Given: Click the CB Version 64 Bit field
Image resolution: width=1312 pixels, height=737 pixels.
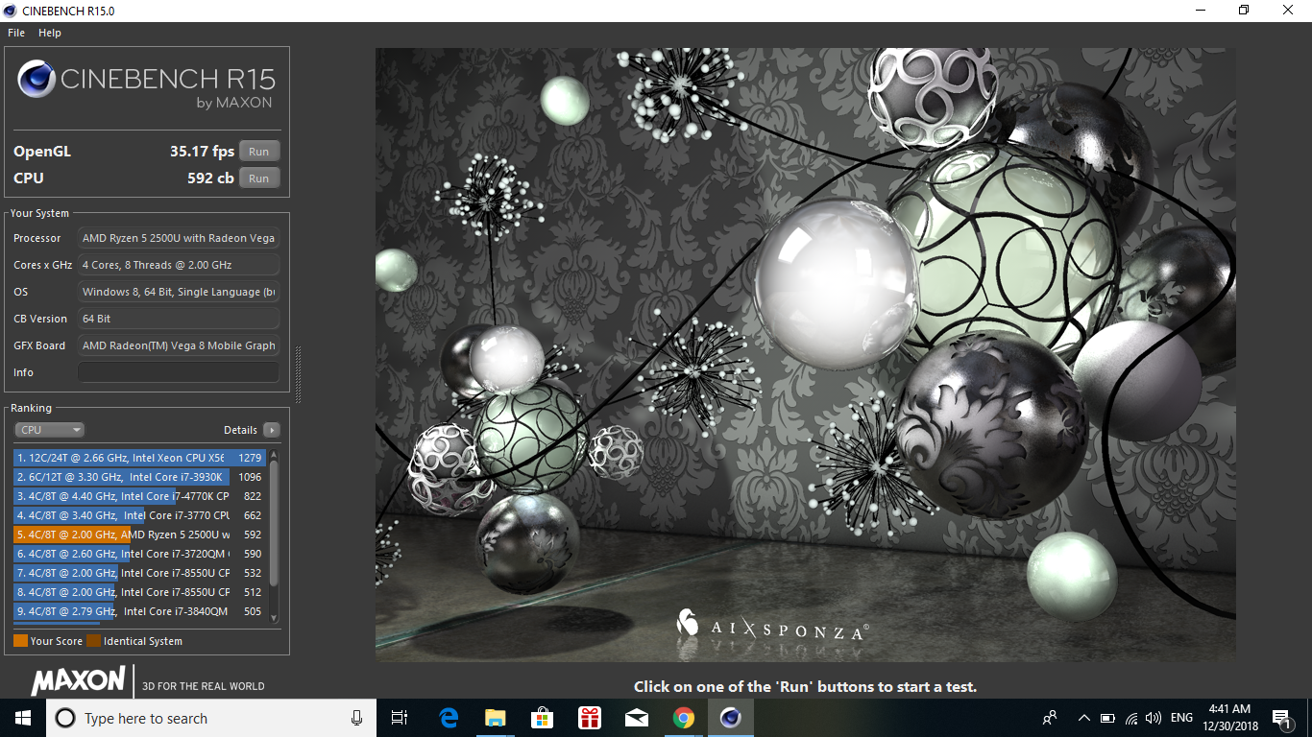Looking at the screenshot, I should pyautogui.click(x=179, y=319).
